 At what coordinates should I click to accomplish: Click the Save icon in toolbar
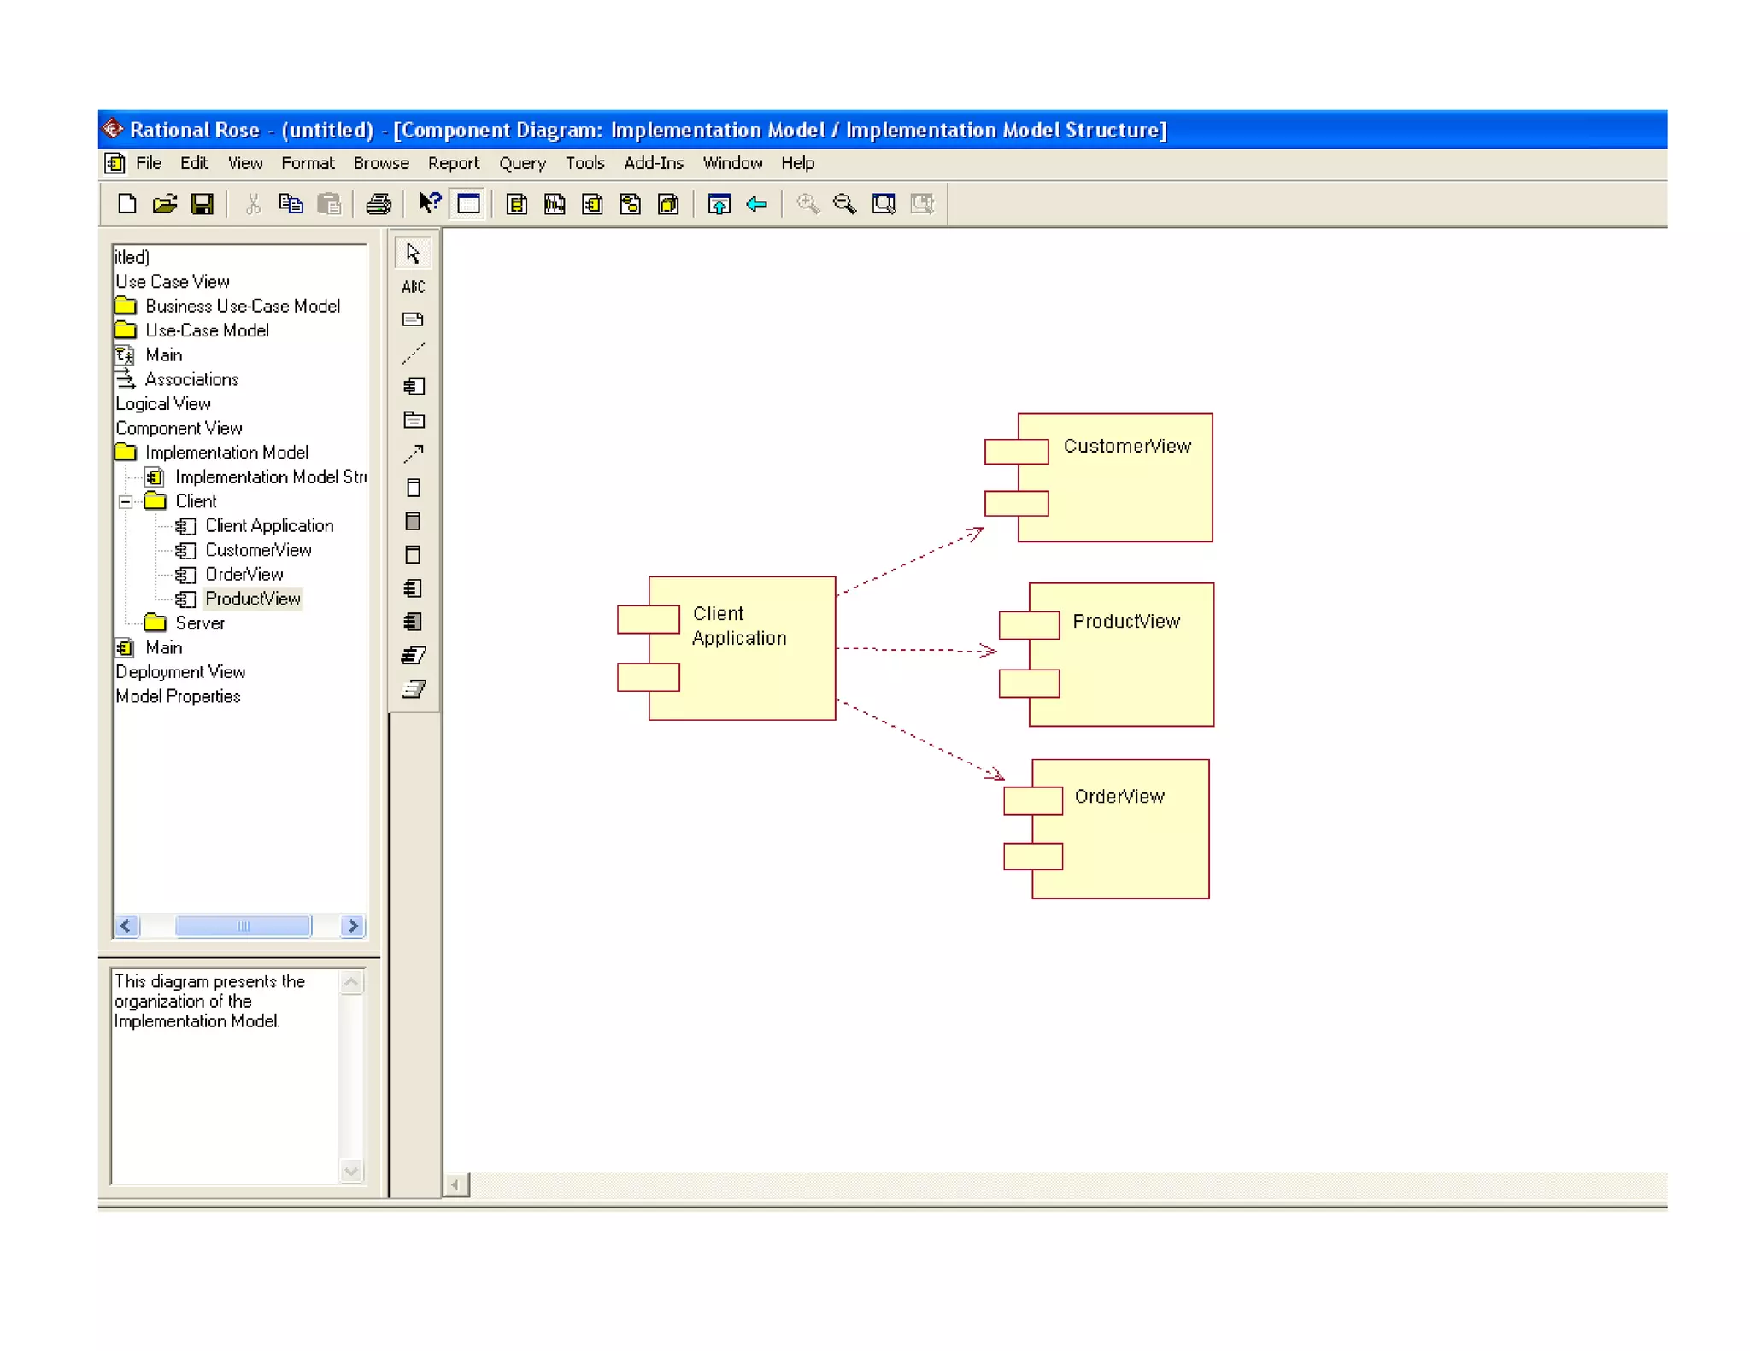[x=203, y=204]
